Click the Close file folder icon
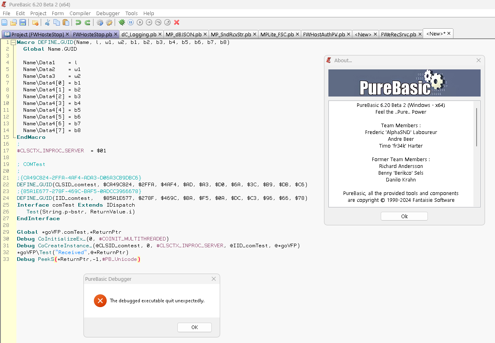 pos(35,22)
